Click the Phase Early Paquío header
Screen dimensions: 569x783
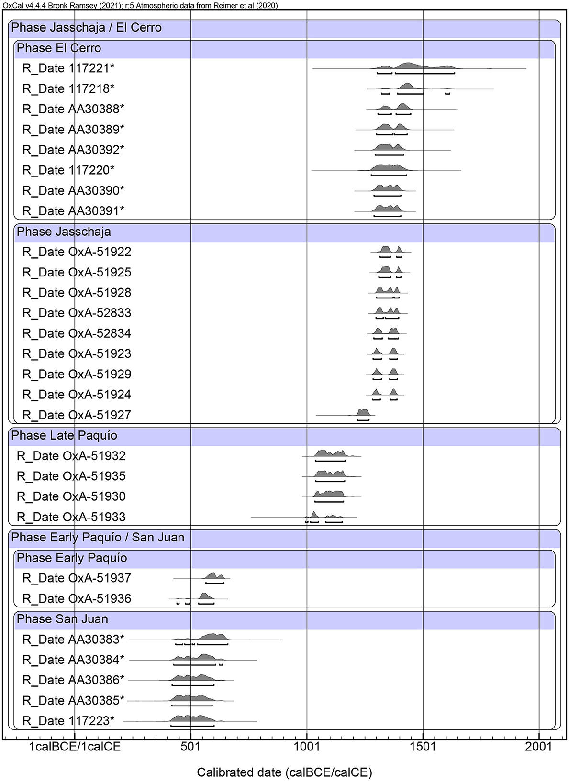pyautogui.click(x=72, y=558)
